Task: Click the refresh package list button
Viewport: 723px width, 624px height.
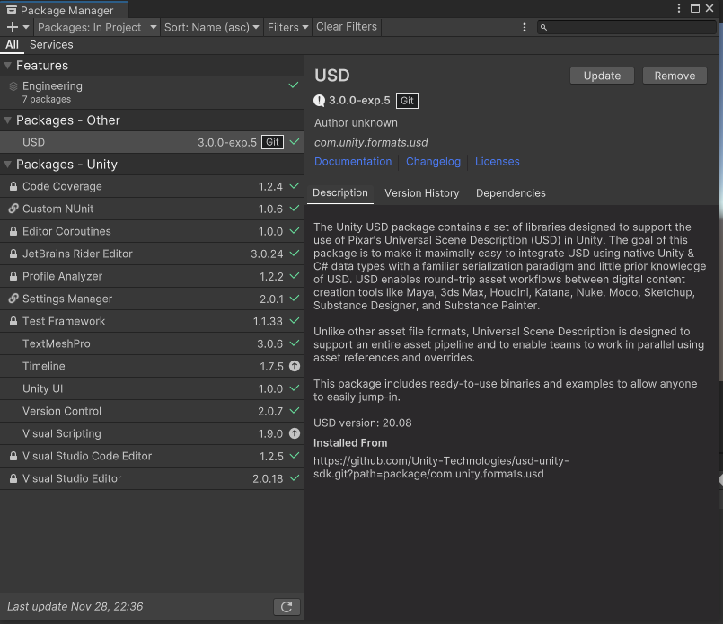Action: [x=287, y=607]
